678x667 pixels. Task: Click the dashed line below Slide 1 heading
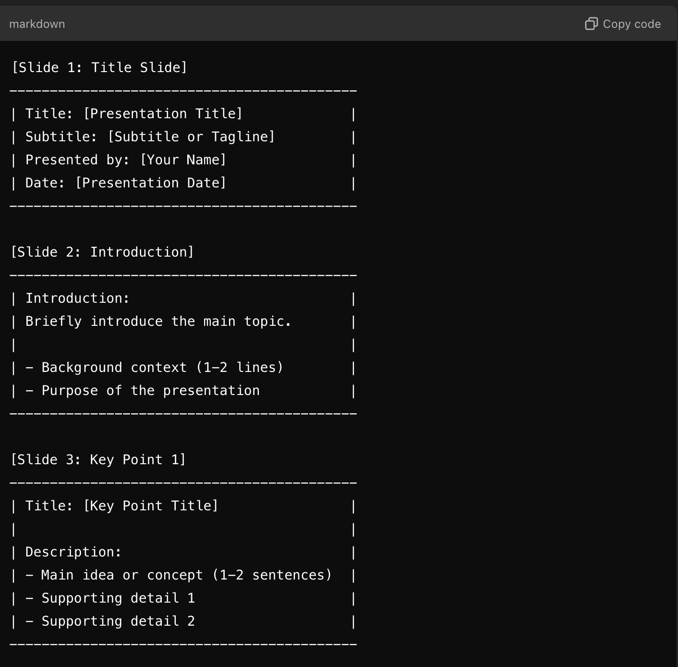[183, 90]
